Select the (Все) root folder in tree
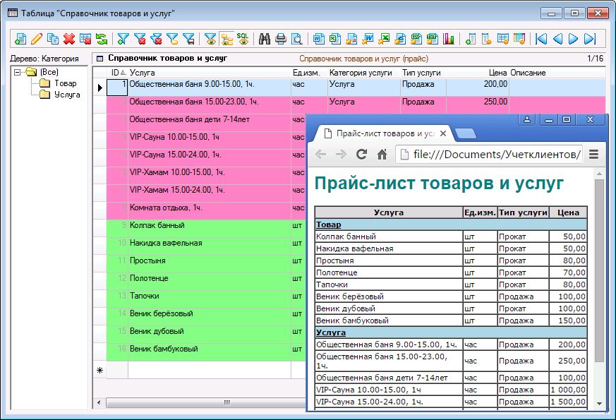Image resolution: width=616 pixels, height=420 pixels. pos(49,72)
